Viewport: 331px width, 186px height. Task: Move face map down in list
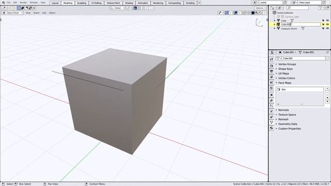click(327, 101)
